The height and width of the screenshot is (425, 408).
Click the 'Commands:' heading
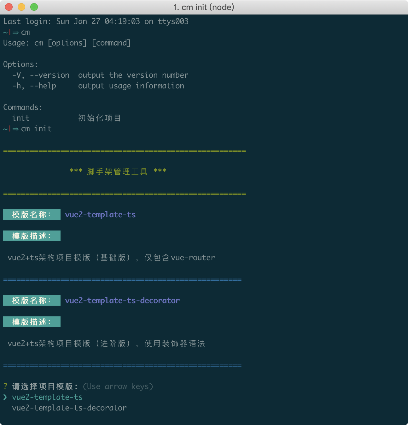pyautogui.click(x=23, y=107)
